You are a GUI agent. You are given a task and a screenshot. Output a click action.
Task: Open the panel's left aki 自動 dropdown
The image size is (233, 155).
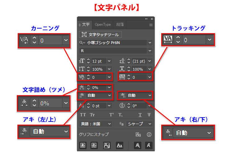[x=99, y=95]
